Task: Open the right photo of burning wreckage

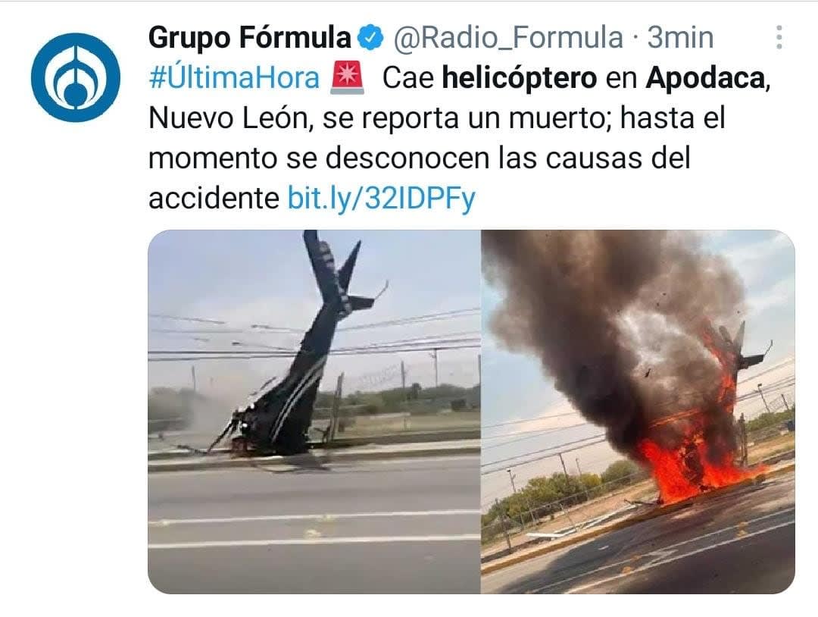Action: click(x=638, y=412)
